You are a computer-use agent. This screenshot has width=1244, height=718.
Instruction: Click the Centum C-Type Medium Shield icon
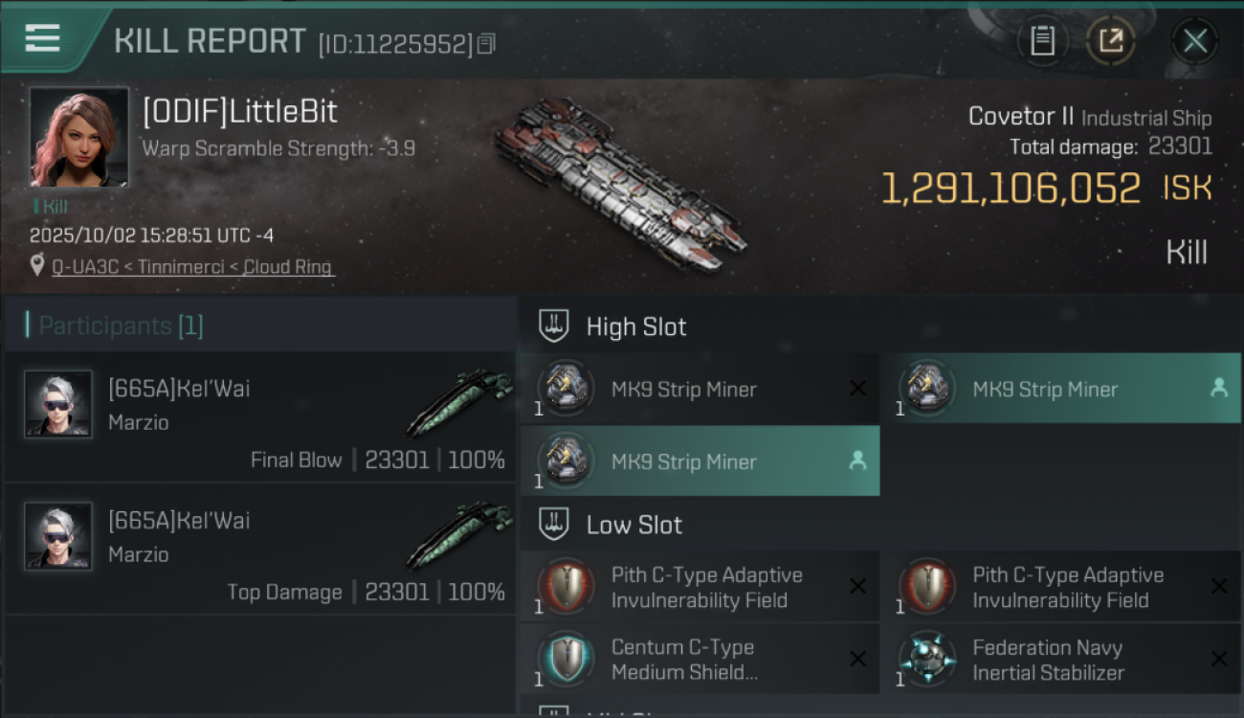coord(566,660)
